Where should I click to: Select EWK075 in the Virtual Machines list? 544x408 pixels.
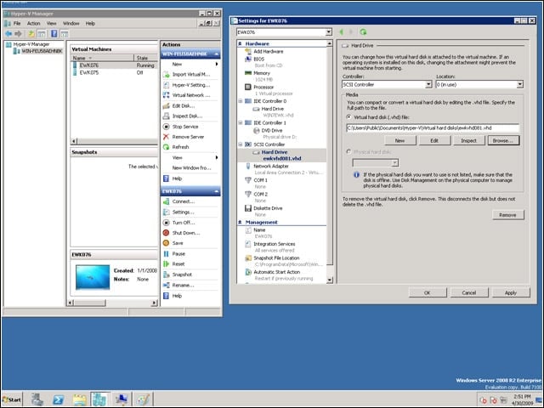click(x=89, y=72)
